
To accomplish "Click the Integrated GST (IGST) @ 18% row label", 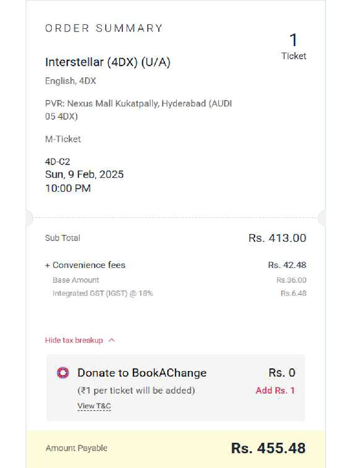I will pos(103,293).
